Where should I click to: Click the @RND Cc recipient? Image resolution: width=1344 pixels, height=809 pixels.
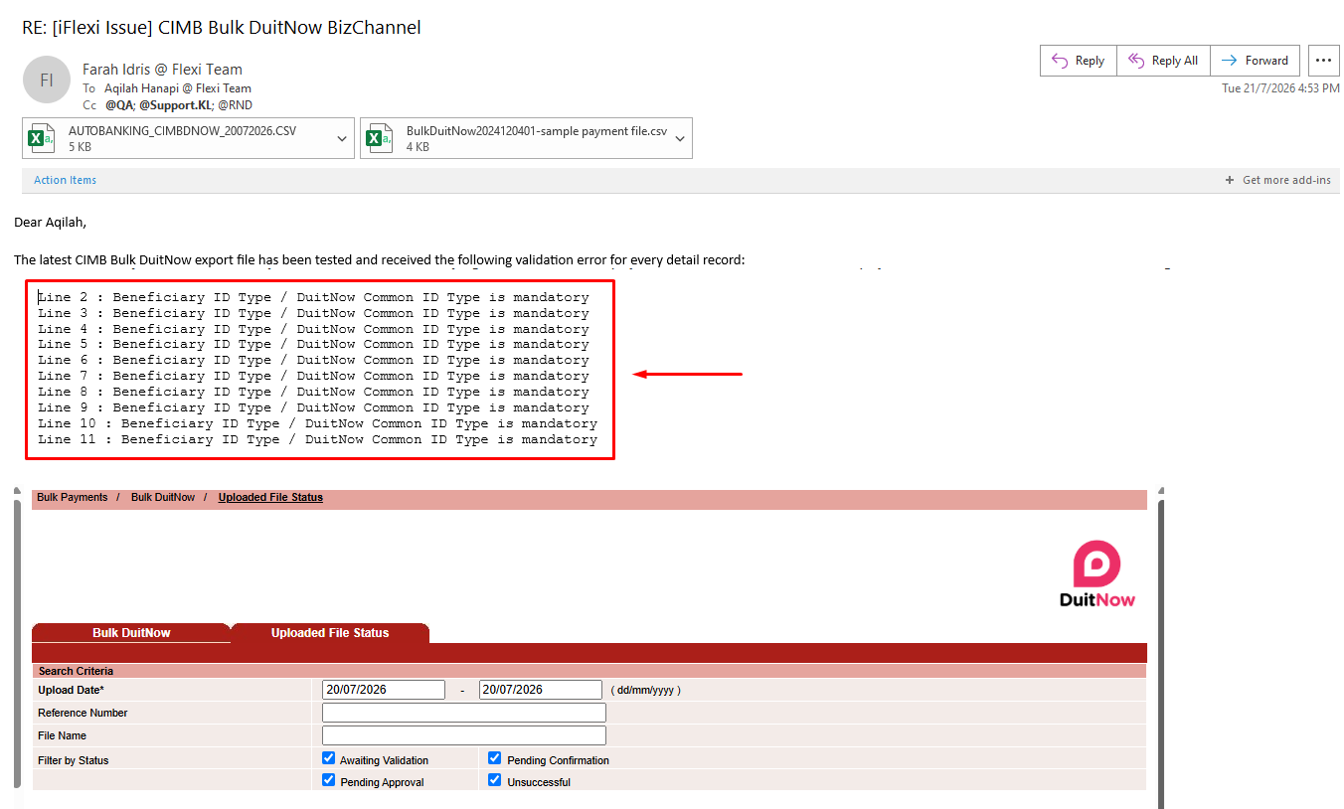pos(235,104)
